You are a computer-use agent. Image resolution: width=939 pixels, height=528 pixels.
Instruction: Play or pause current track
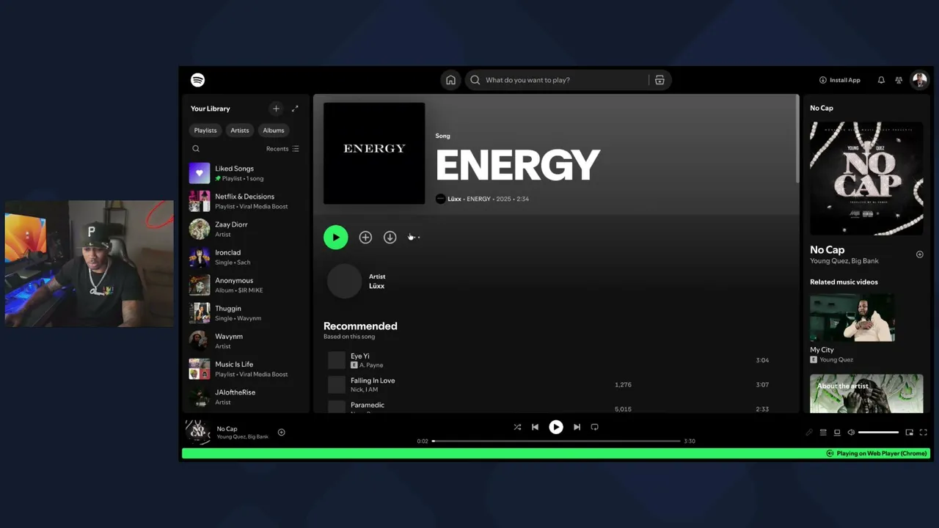tap(556, 427)
